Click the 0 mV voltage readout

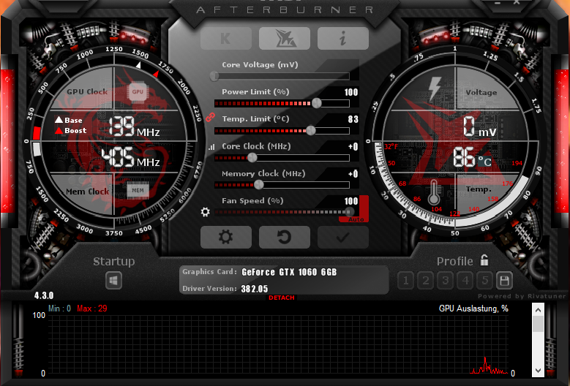[479, 126]
